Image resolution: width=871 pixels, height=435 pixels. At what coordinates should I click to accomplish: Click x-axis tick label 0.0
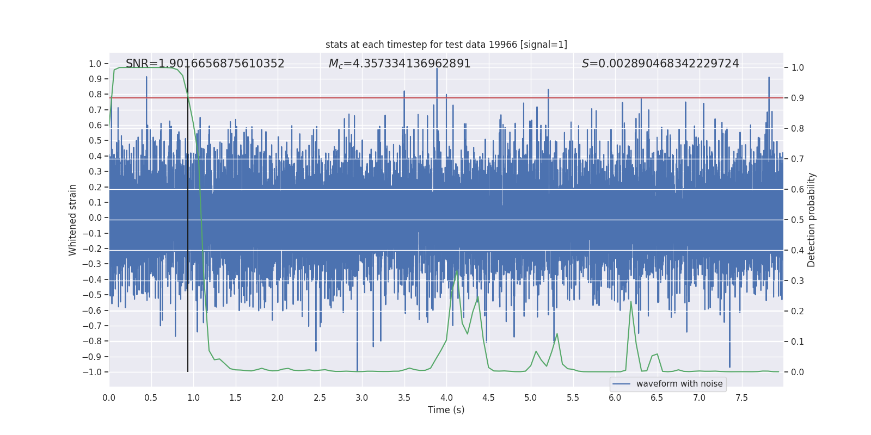click(x=109, y=397)
